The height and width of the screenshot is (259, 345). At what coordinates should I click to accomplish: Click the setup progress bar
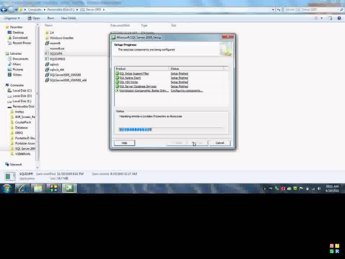click(171, 129)
